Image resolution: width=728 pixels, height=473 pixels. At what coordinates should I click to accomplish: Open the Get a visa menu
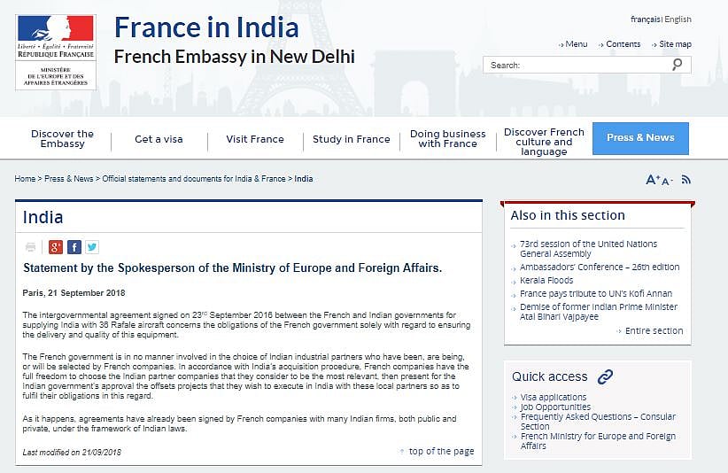coord(159,139)
